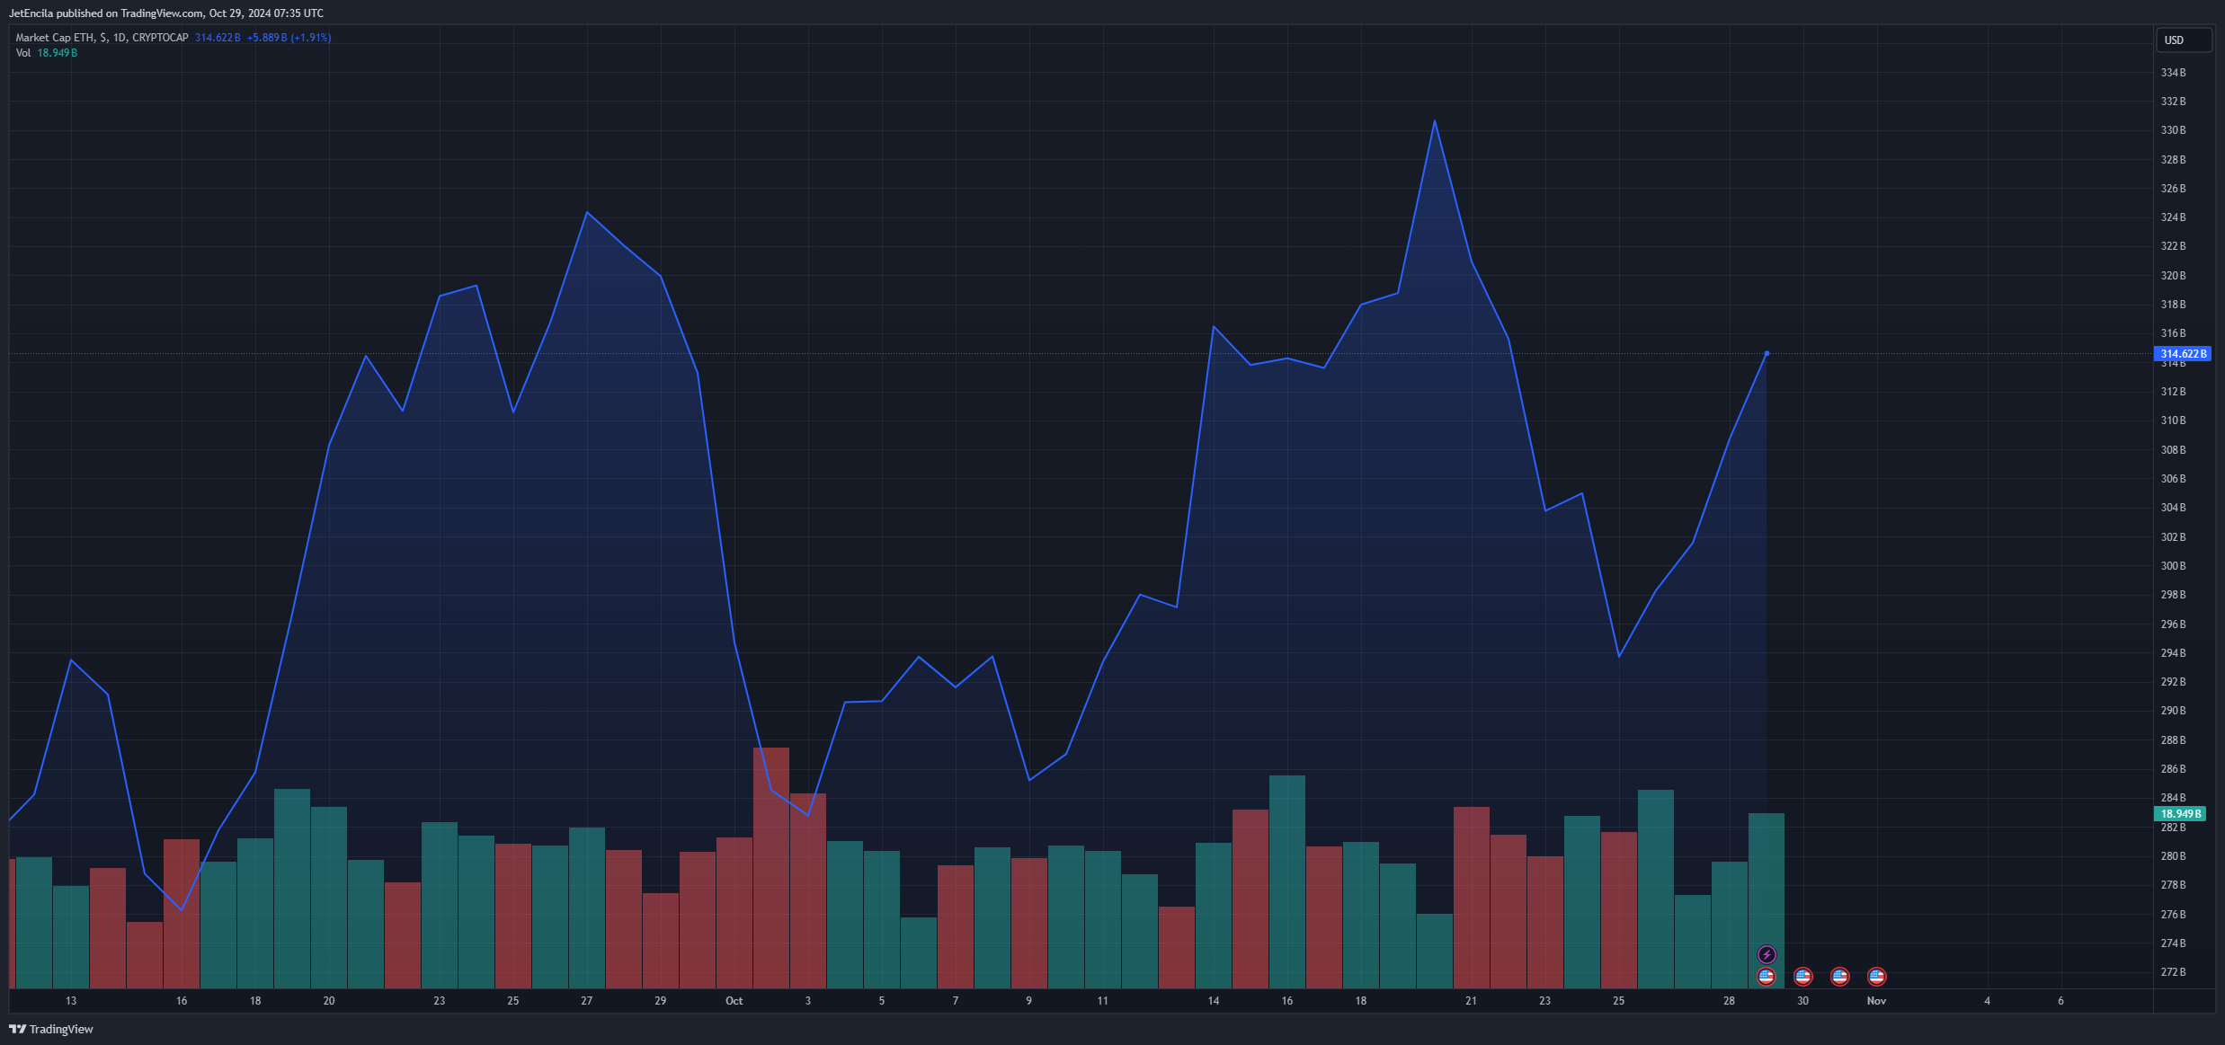Click the green 18.949B volume axis label
Viewport: 2225px width, 1045px height.
[2180, 814]
